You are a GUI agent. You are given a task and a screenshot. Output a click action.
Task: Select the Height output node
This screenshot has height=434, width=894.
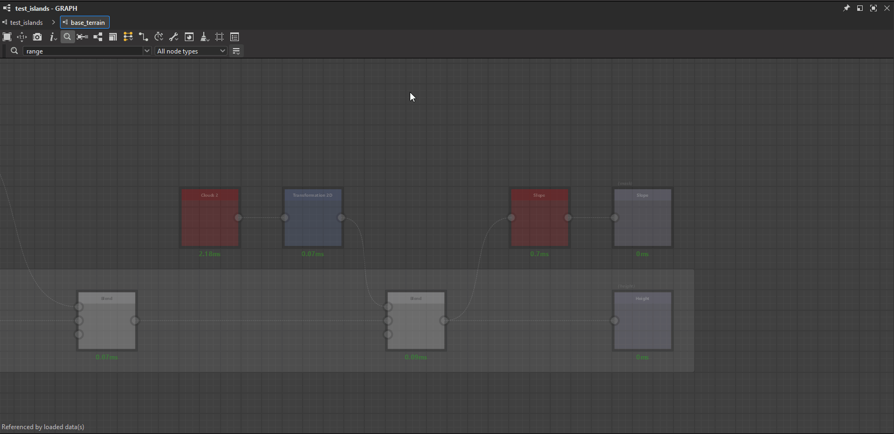(643, 321)
